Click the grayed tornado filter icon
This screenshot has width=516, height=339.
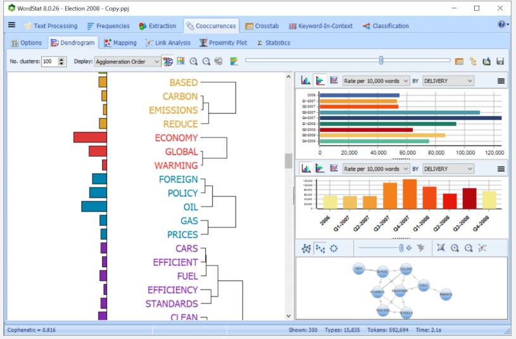coord(421,248)
